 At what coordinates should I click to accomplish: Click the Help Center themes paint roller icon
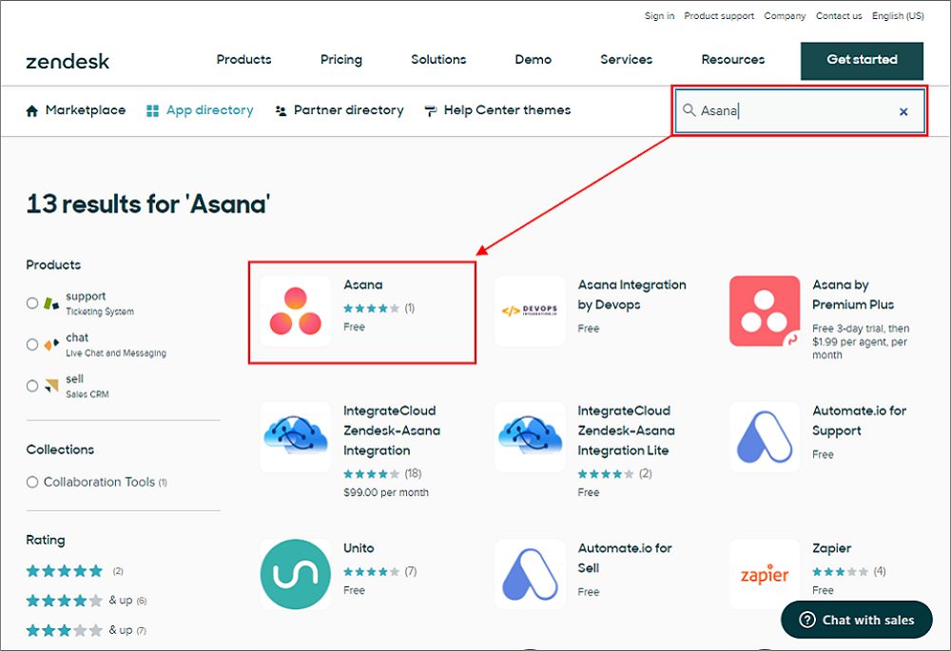(430, 110)
